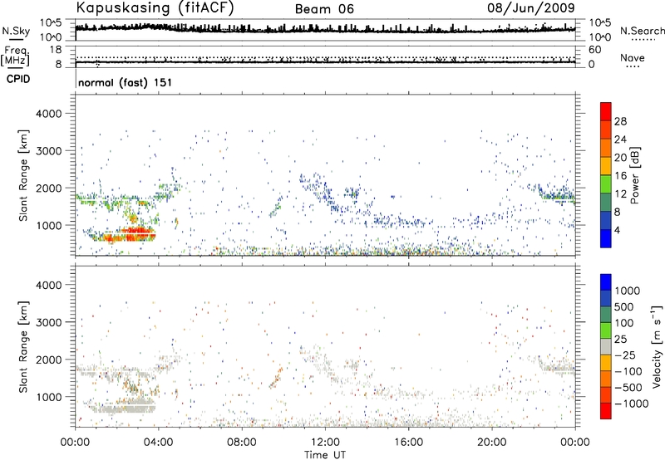665x460 pixels.
Task: Pick the bottom blue segment of power colorbar
Action: pos(606,239)
